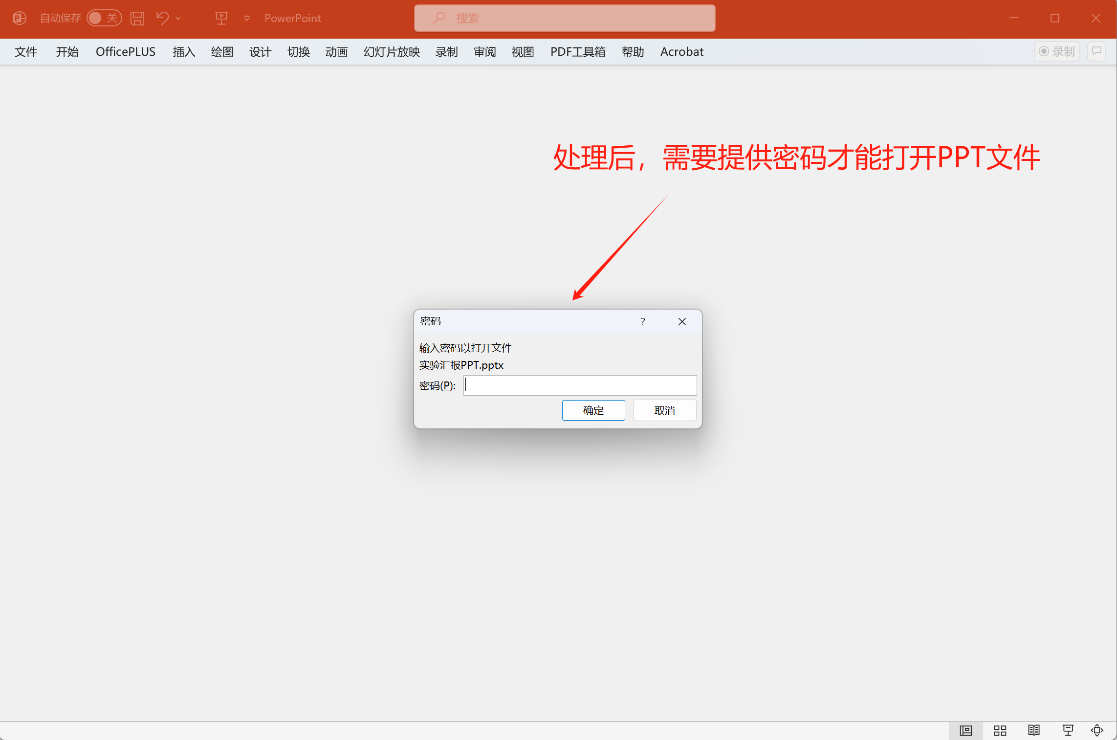Click inside the 密码(P) password input field
The image size is (1117, 740).
580,385
